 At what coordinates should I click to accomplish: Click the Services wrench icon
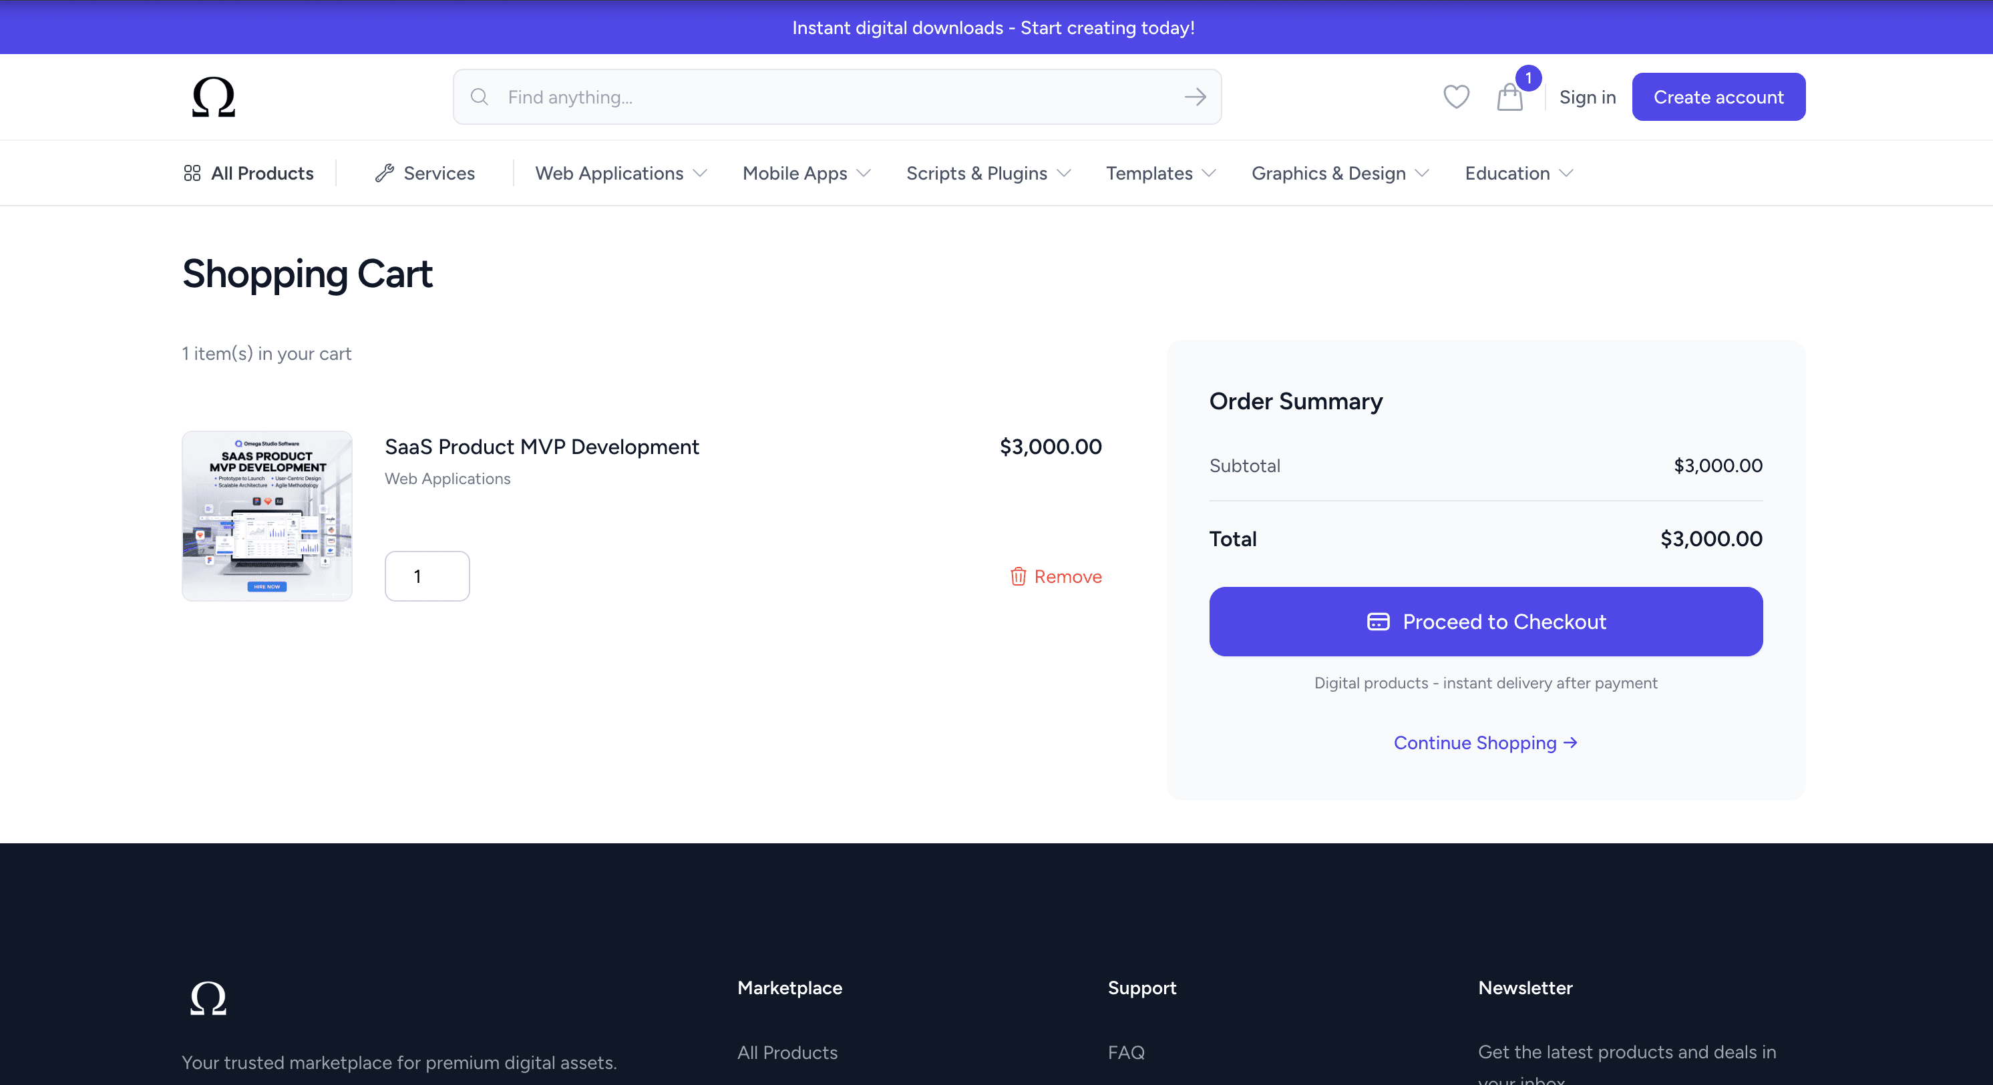point(385,172)
